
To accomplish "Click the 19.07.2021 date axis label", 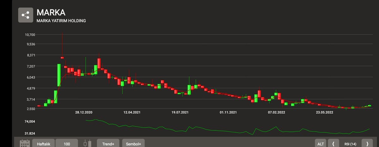I will coord(180,112).
